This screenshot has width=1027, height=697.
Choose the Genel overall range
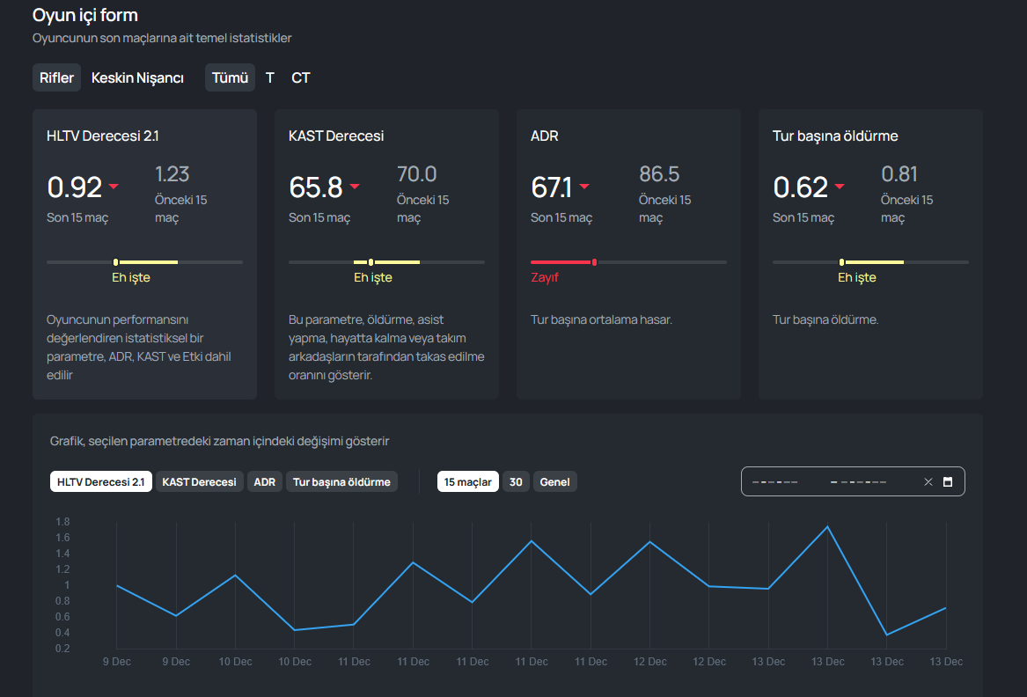click(554, 481)
